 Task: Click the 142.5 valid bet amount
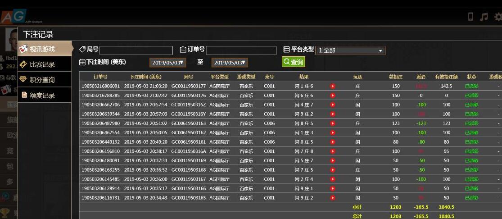(x=446, y=86)
